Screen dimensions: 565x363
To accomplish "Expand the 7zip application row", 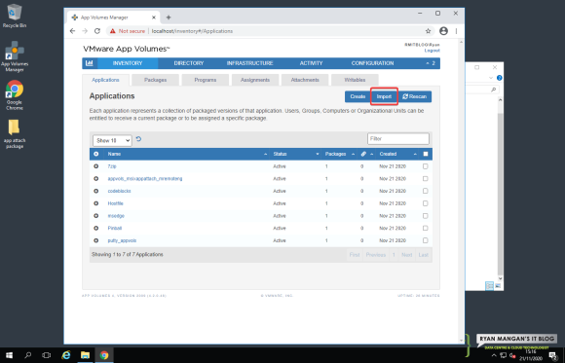I will [x=95, y=166].
